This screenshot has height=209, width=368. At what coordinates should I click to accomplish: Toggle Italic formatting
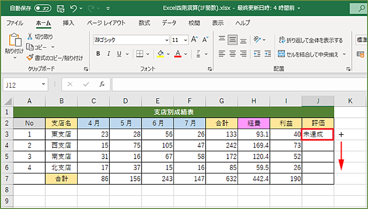tap(109, 54)
